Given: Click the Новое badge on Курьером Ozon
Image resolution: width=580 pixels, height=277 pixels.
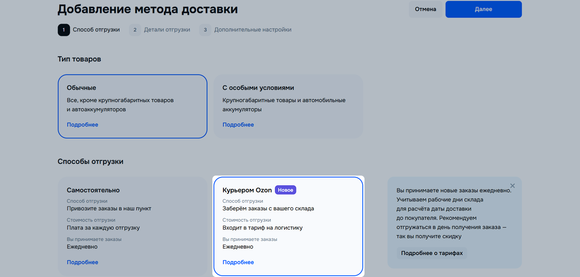Looking at the screenshot, I should (286, 190).
